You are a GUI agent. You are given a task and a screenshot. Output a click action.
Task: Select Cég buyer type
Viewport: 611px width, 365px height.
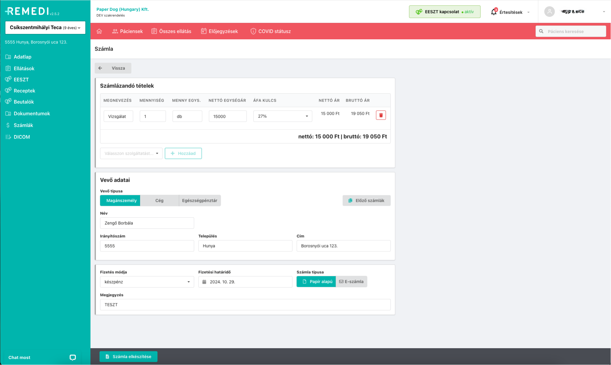pos(159,201)
